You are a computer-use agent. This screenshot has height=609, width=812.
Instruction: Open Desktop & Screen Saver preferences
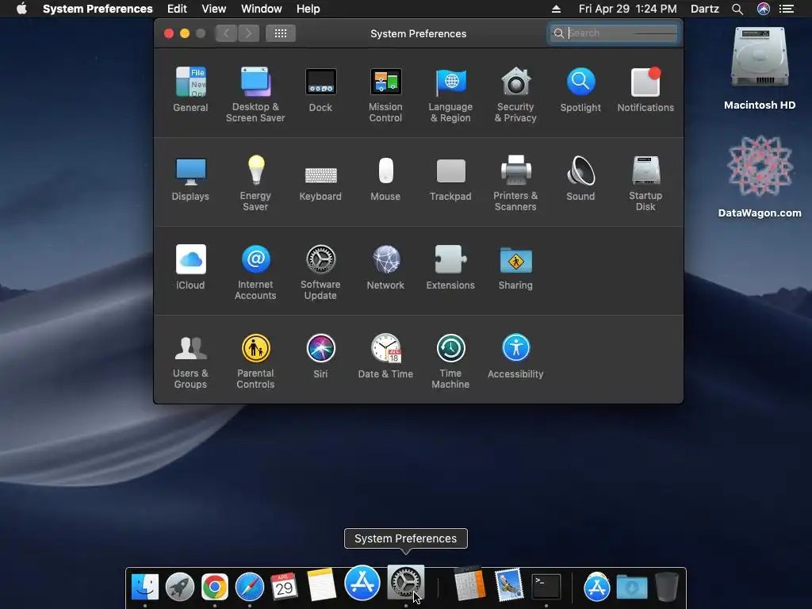tap(255, 94)
